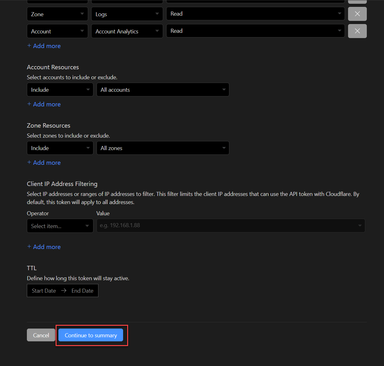The height and width of the screenshot is (366, 384).
Task: Open the Operator Select item dropdown
Action: pos(60,226)
